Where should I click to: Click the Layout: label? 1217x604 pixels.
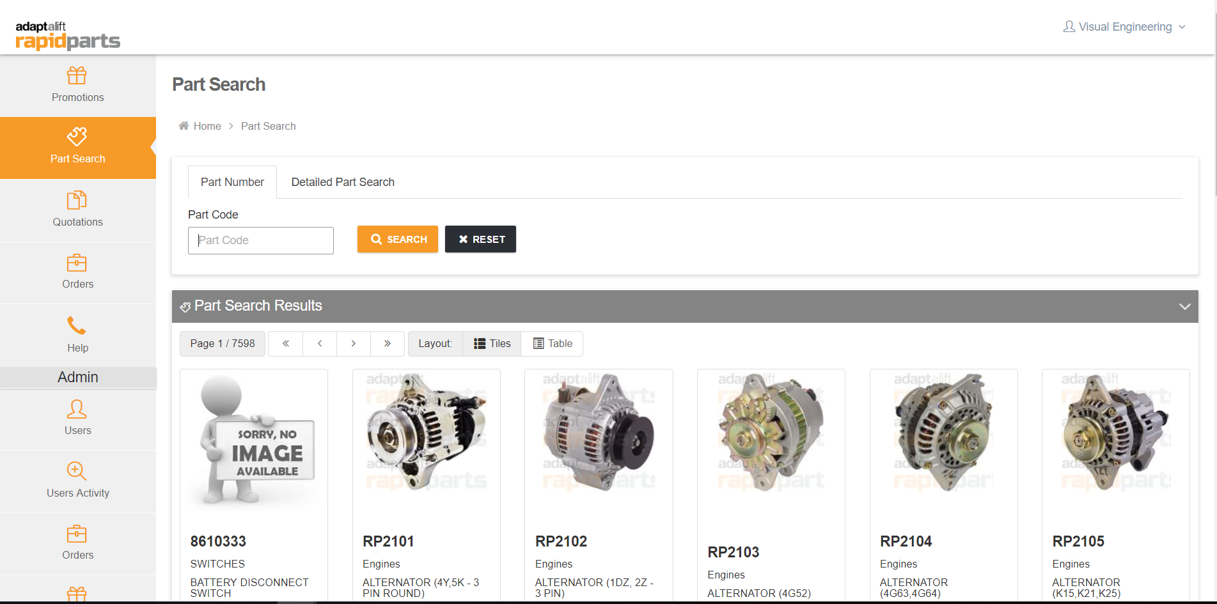pos(435,343)
